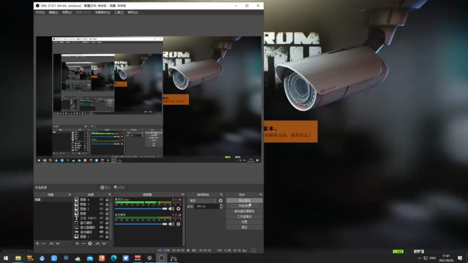
Task: Move the selected source down in the list
Action: point(104,244)
